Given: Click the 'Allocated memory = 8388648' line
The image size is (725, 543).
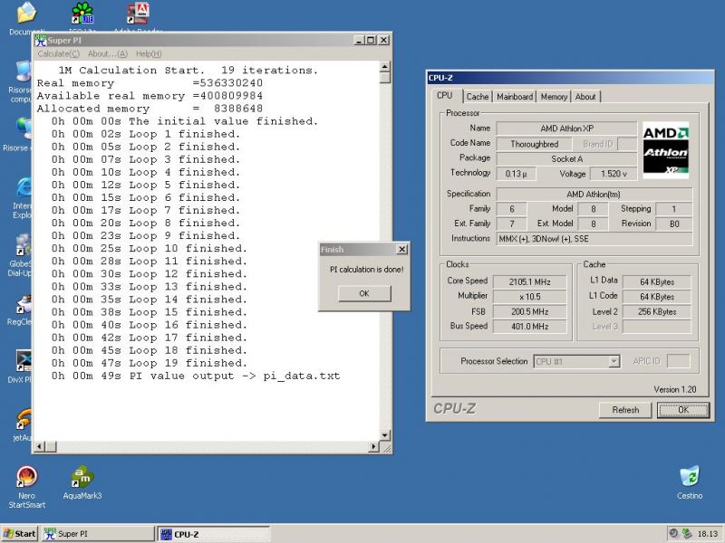Looking at the screenshot, I should pyautogui.click(x=150, y=109).
